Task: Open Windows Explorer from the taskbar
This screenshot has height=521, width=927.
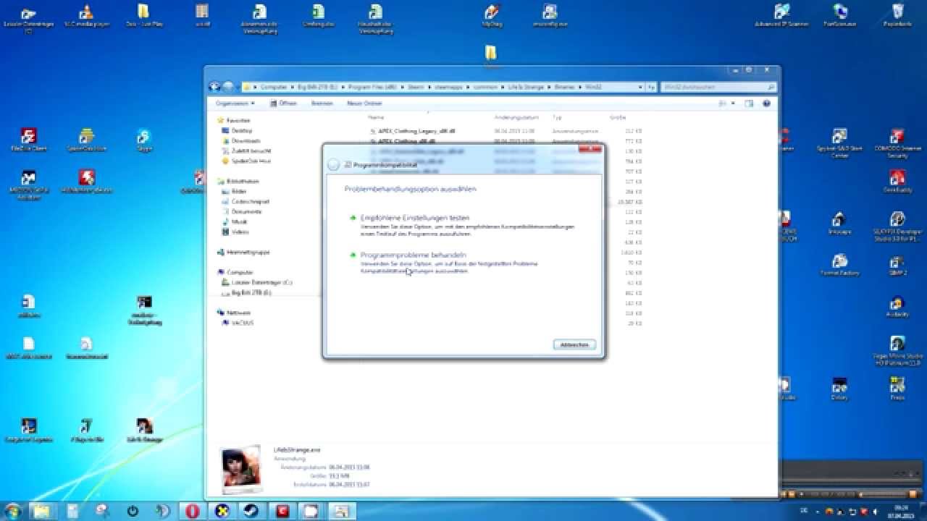Action: pyautogui.click(x=41, y=511)
